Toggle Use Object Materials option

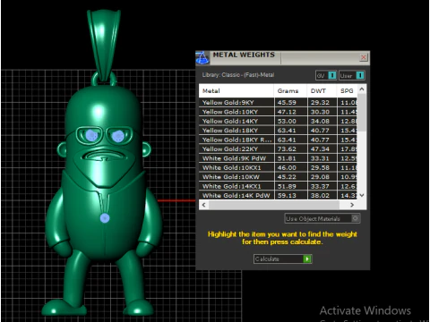tap(355, 218)
